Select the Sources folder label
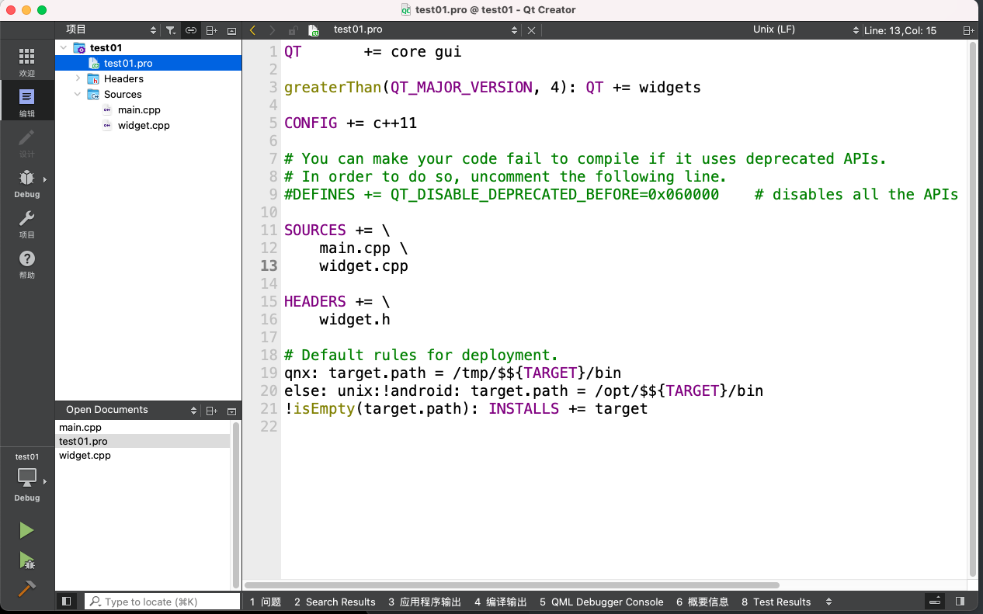Image resolution: width=983 pixels, height=614 pixels. click(123, 95)
